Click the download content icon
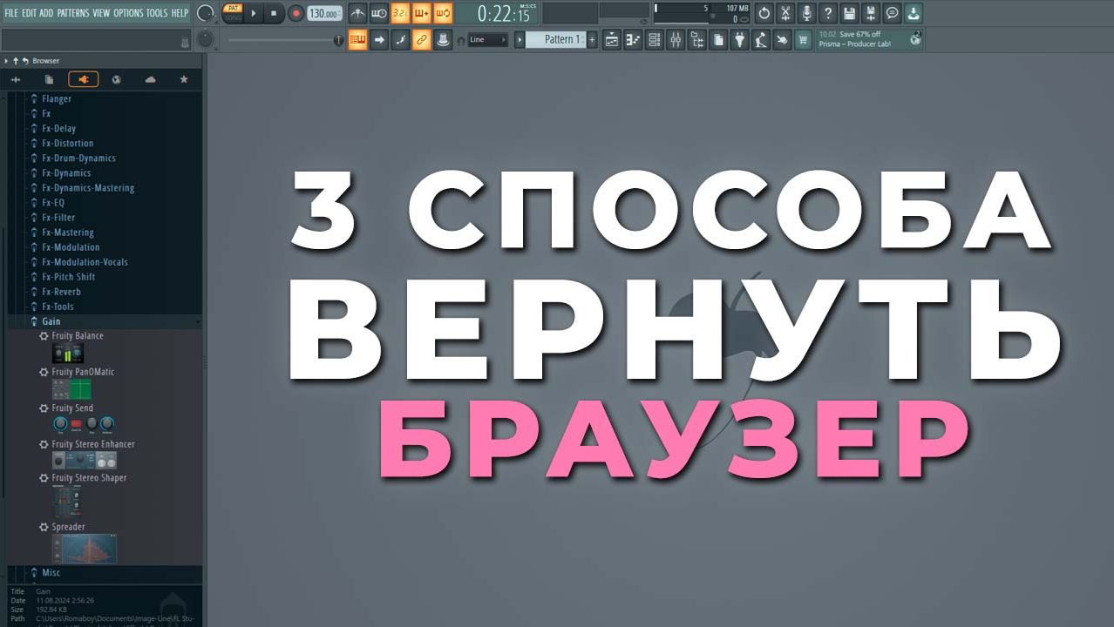This screenshot has height=627, width=1114. [913, 13]
